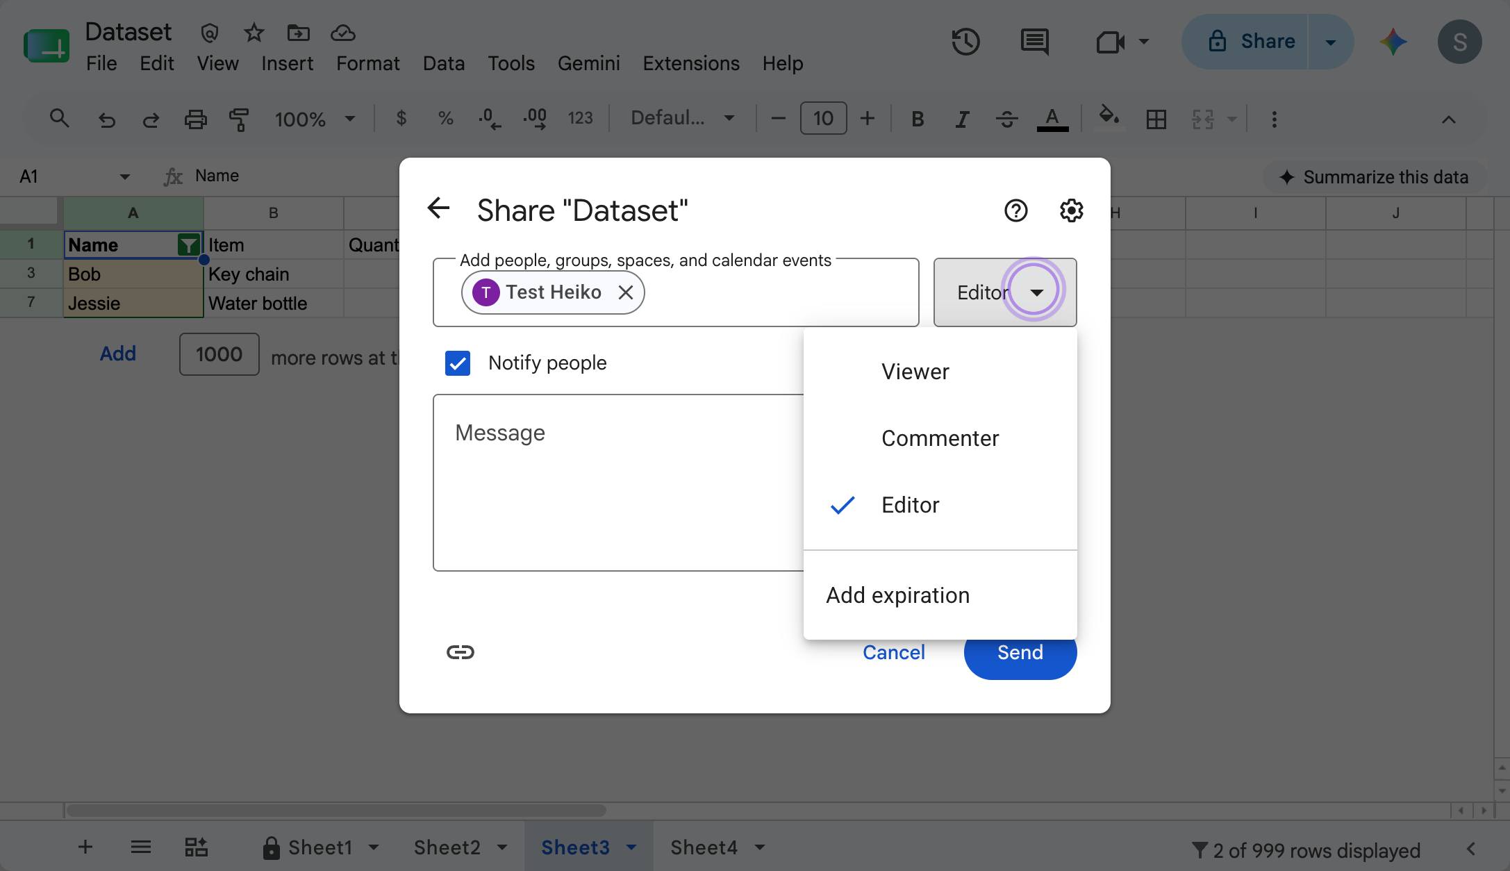Apply strikethrough formatting
The width and height of the screenshot is (1510, 871).
1006,119
